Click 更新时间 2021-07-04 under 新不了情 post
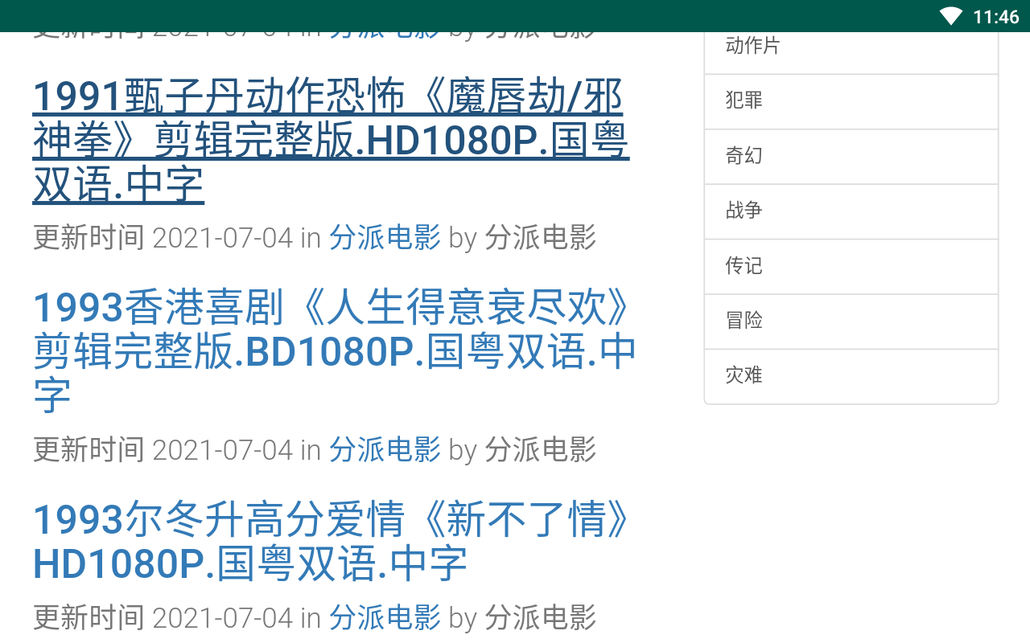This screenshot has height=643, width=1030. [163, 617]
